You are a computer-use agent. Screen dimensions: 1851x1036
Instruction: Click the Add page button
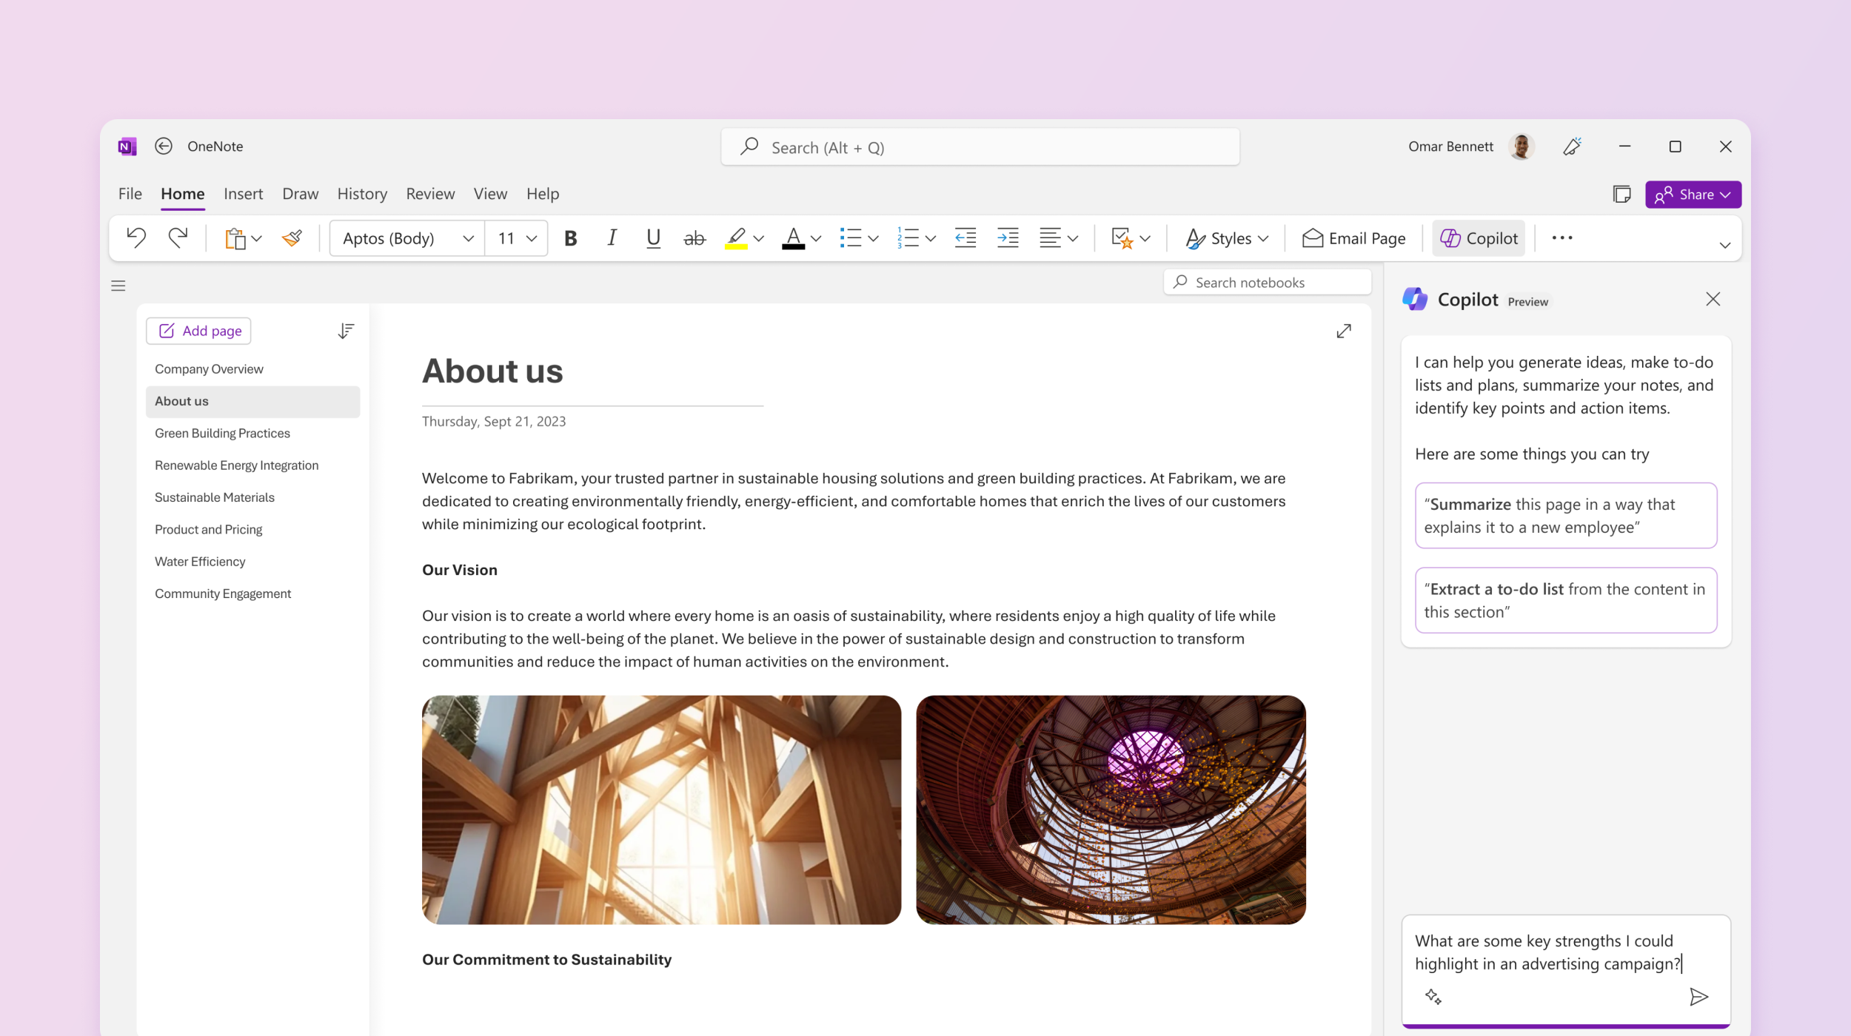tap(198, 331)
